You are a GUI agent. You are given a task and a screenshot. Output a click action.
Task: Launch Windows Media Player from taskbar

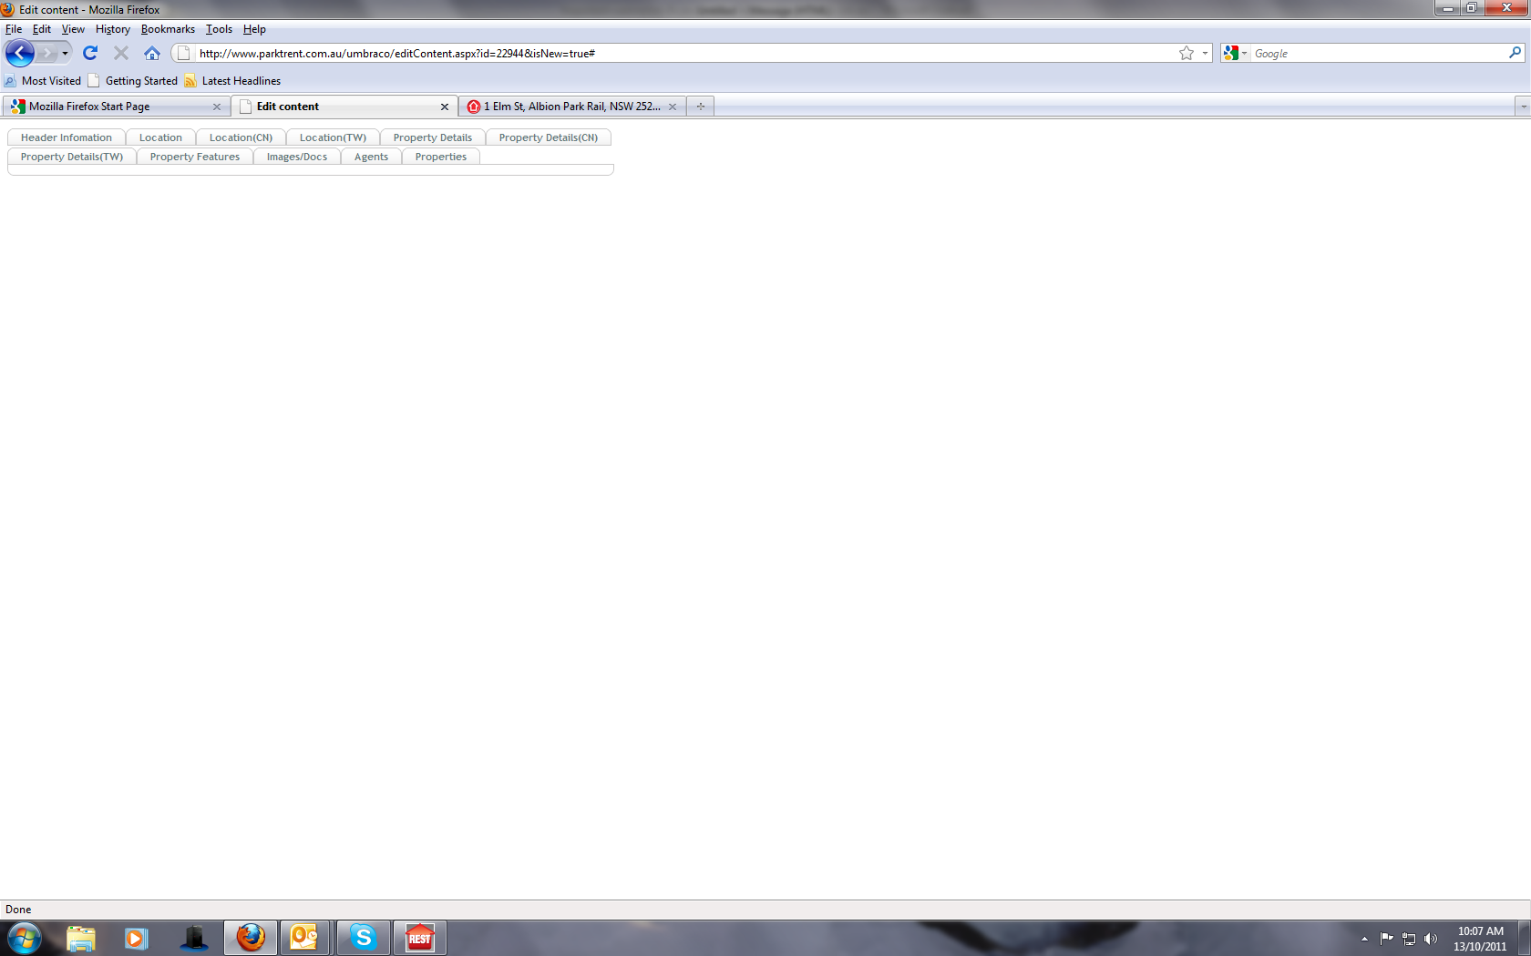[136, 937]
